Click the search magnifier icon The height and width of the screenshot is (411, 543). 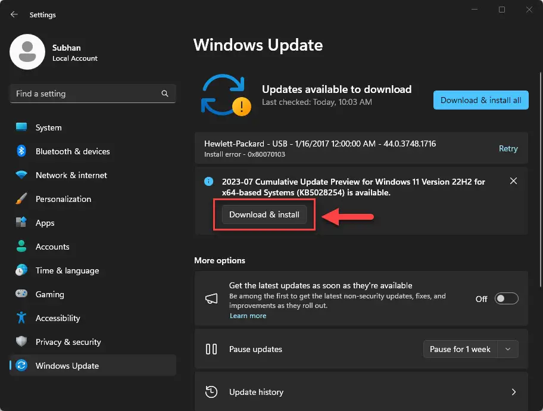pyautogui.click(x=165, y=94)
